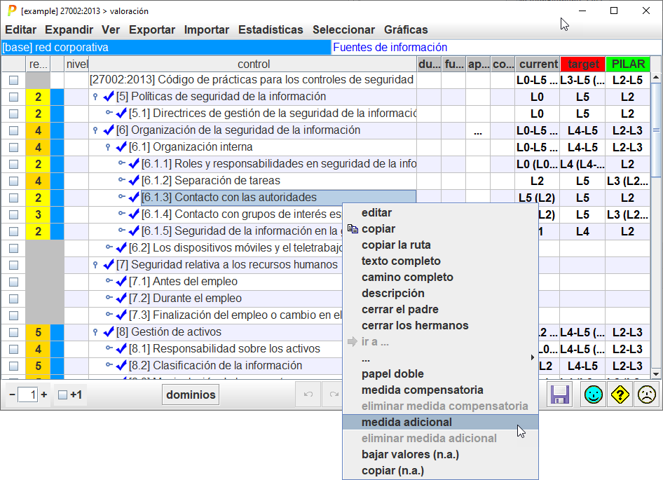Click the red sad face icon
The height and width of the screenshot is (480, 663).
click(x=646, y=395)
